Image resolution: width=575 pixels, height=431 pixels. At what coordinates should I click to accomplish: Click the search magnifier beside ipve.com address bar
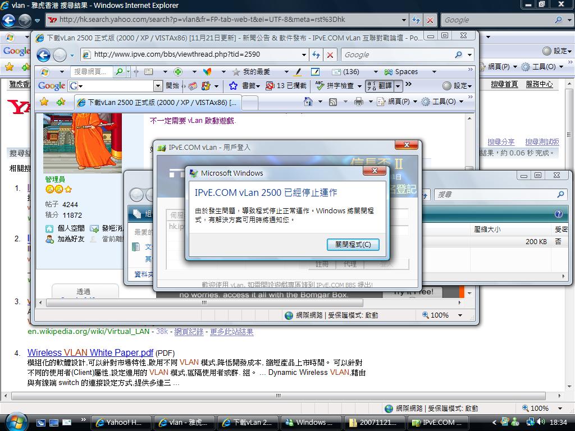[458, 55]
